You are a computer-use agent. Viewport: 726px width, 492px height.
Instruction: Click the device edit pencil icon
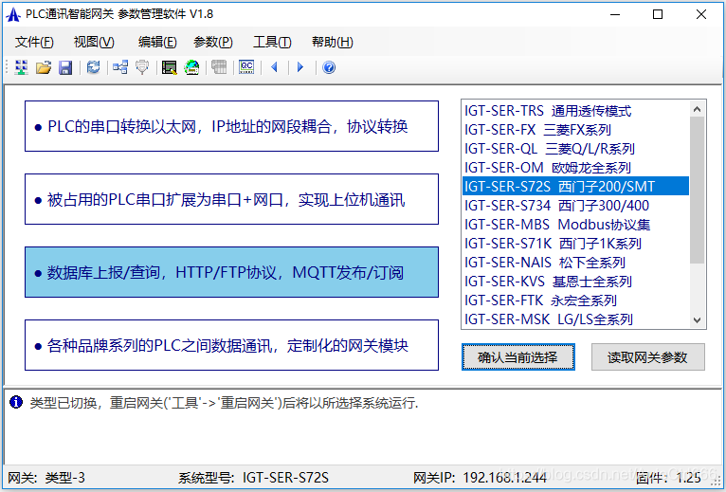coord(169,67)
